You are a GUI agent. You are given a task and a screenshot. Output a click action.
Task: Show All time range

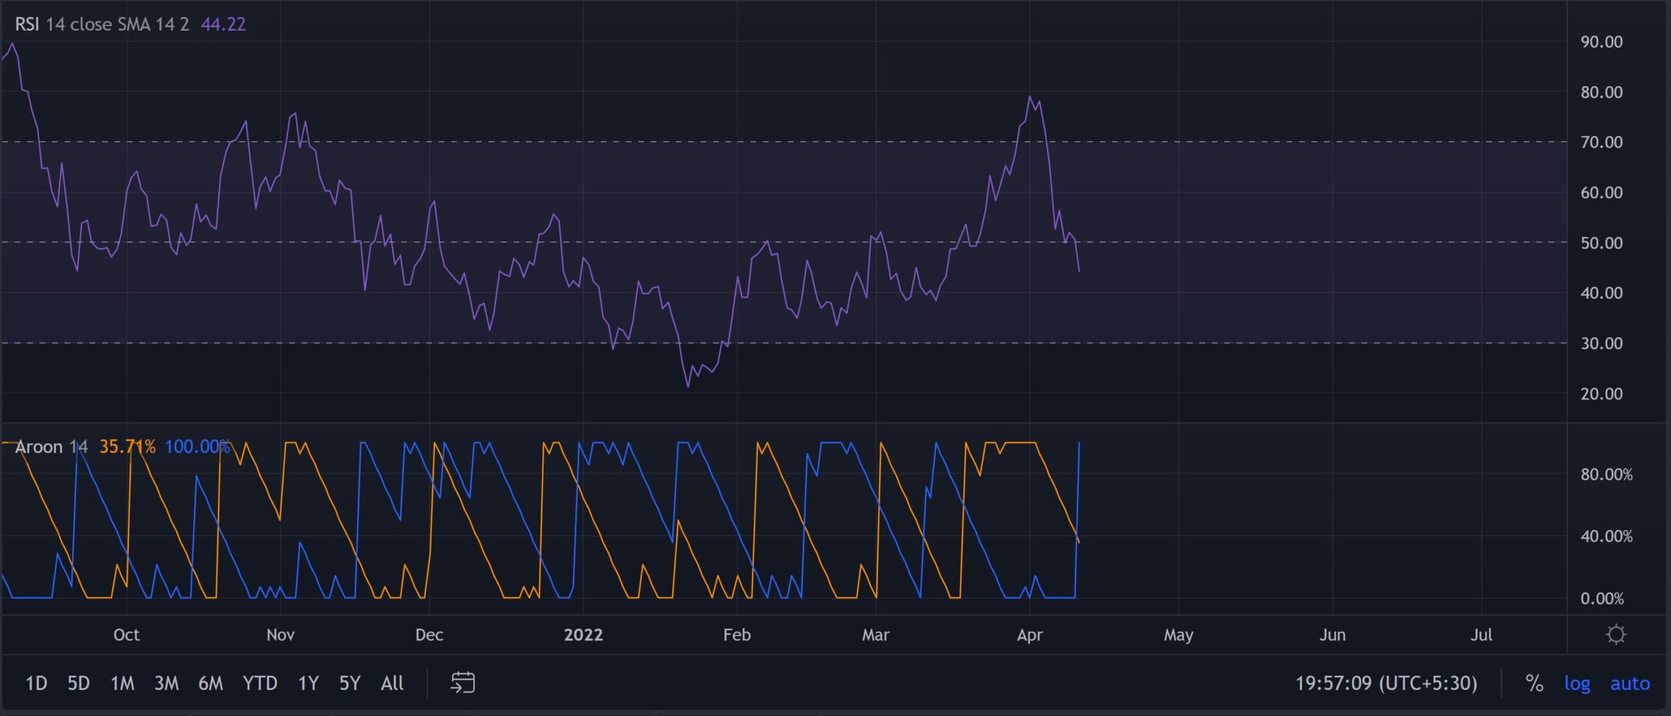pos(392,683)
